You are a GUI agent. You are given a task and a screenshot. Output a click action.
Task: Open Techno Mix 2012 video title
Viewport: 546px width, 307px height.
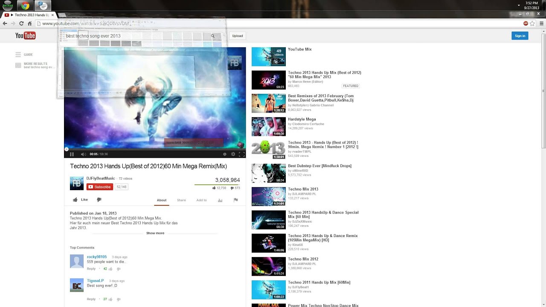(x=303, y=259)
